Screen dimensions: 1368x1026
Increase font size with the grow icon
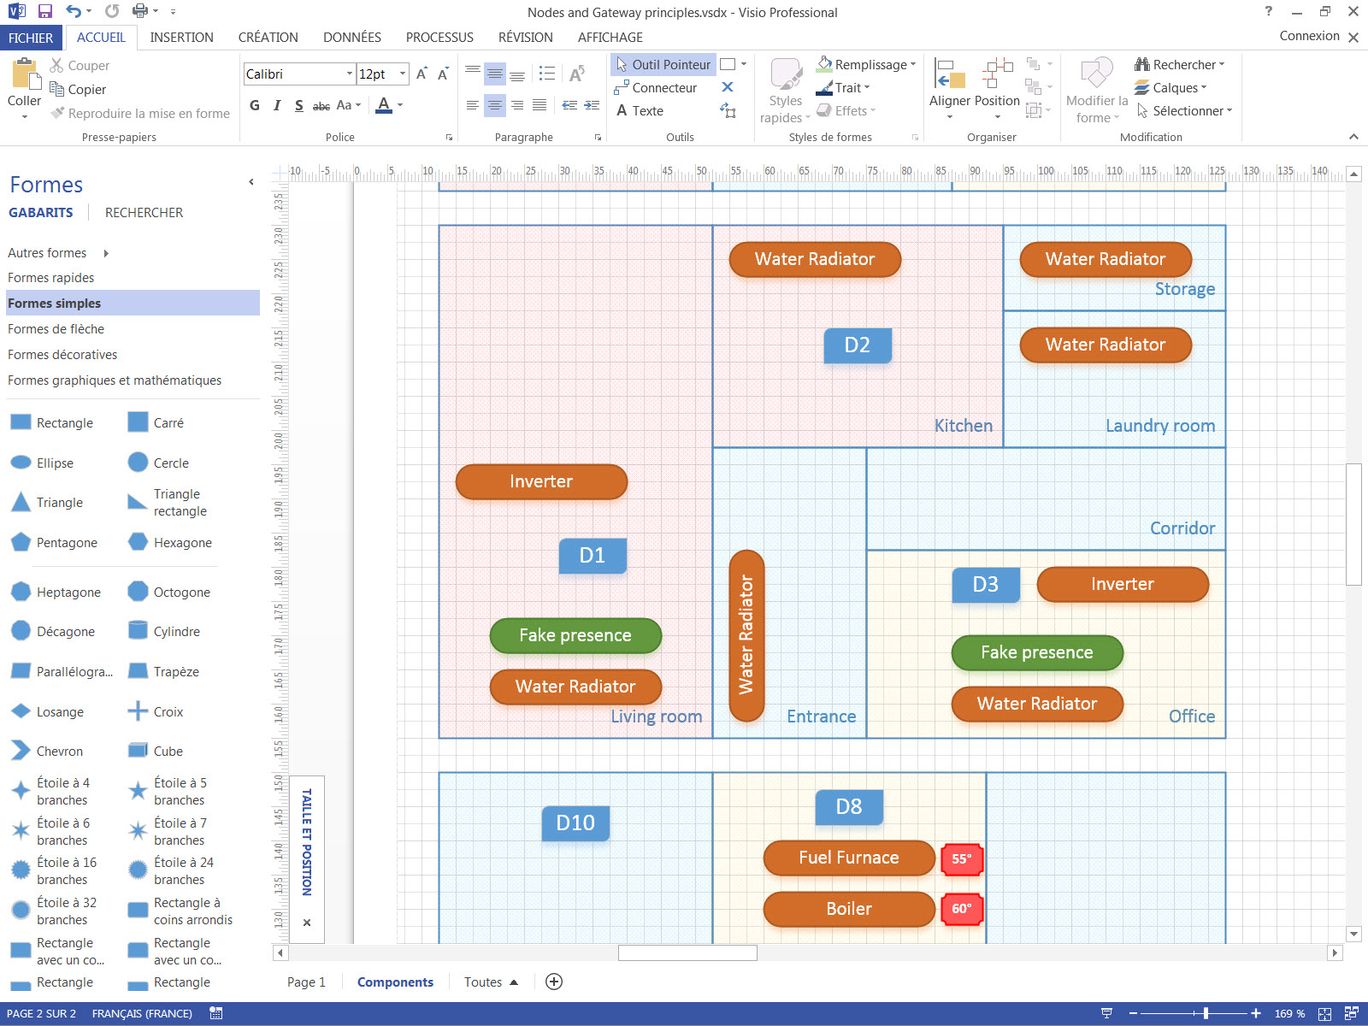point(422,74)
